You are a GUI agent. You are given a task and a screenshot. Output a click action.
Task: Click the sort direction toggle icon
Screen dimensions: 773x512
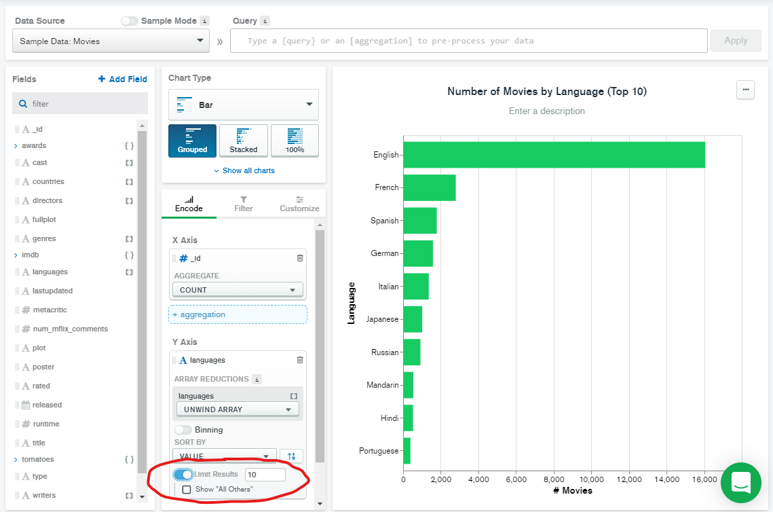pyautogui.click(x=291, y=456)
